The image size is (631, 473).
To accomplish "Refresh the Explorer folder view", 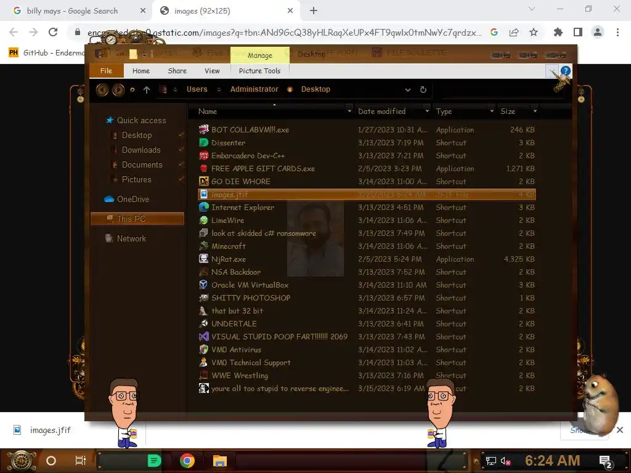I will (423, 90).
